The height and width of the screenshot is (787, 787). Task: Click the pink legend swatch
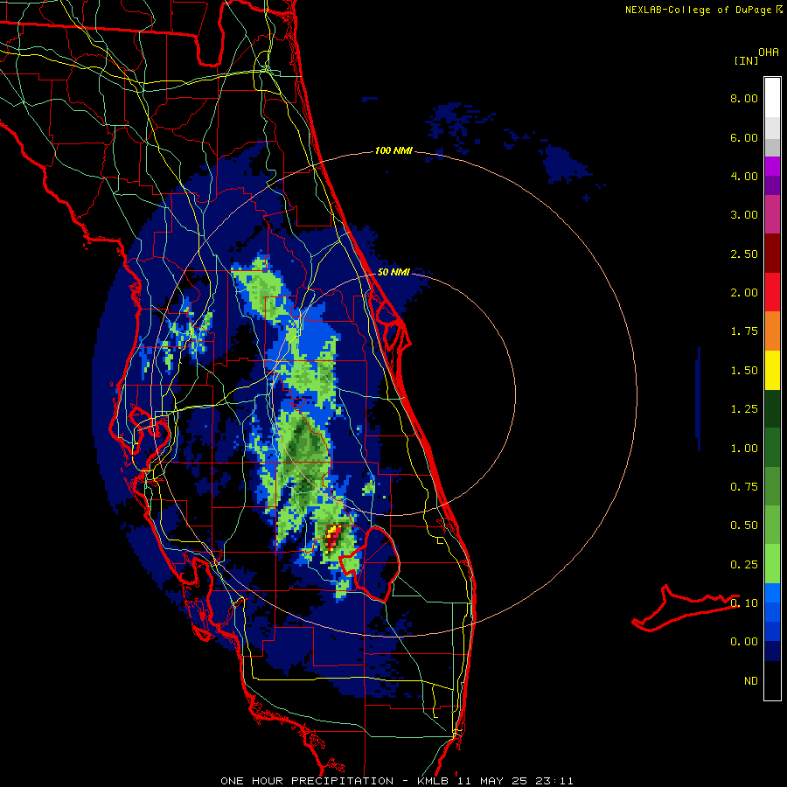pyautogui.click(x=772, y=214)
